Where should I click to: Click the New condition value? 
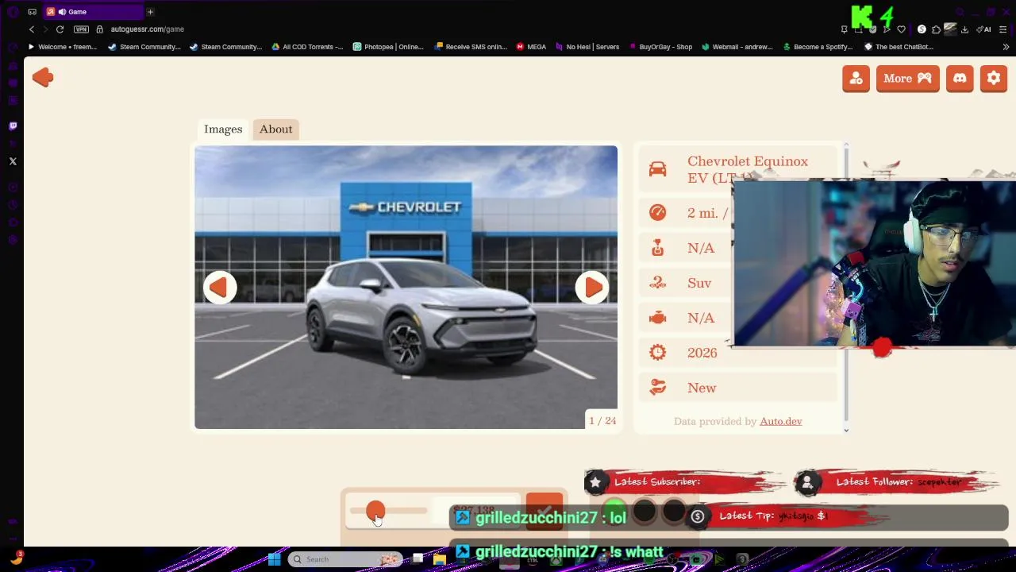tap(702, 388)
